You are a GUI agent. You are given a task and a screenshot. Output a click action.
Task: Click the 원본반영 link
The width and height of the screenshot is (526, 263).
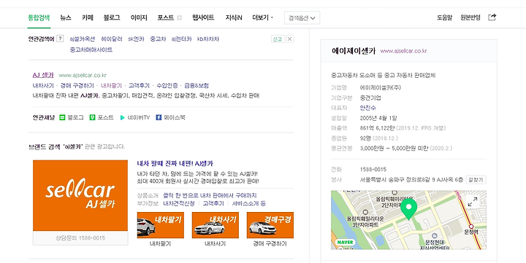click(470, 17)
